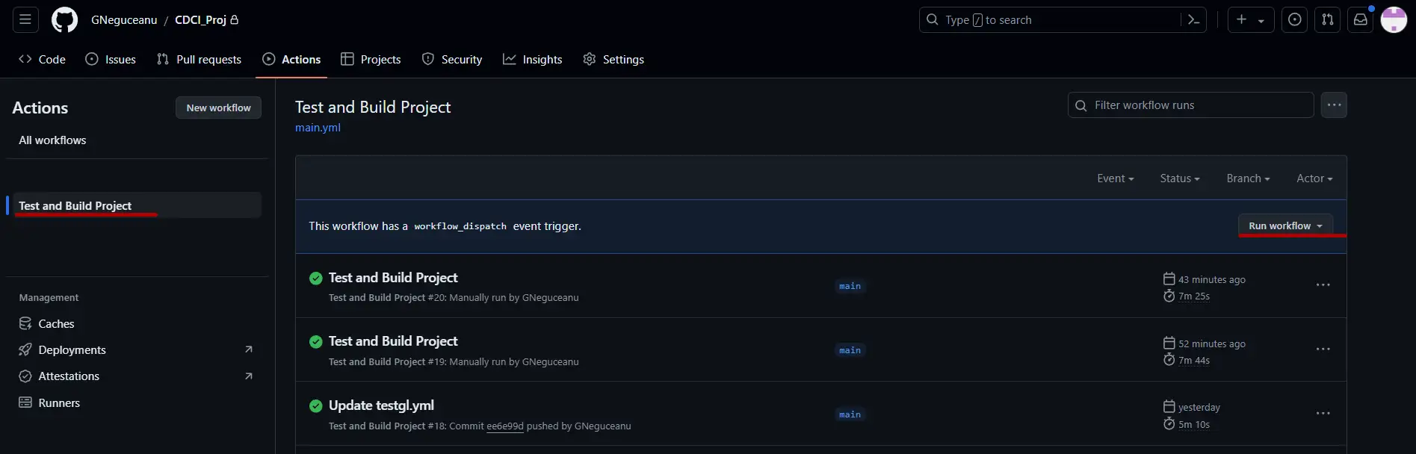The width and height of the screenshot is (1416, 454).
Task: Open commit ee6e99d link
Action: (x=505, y=426)
